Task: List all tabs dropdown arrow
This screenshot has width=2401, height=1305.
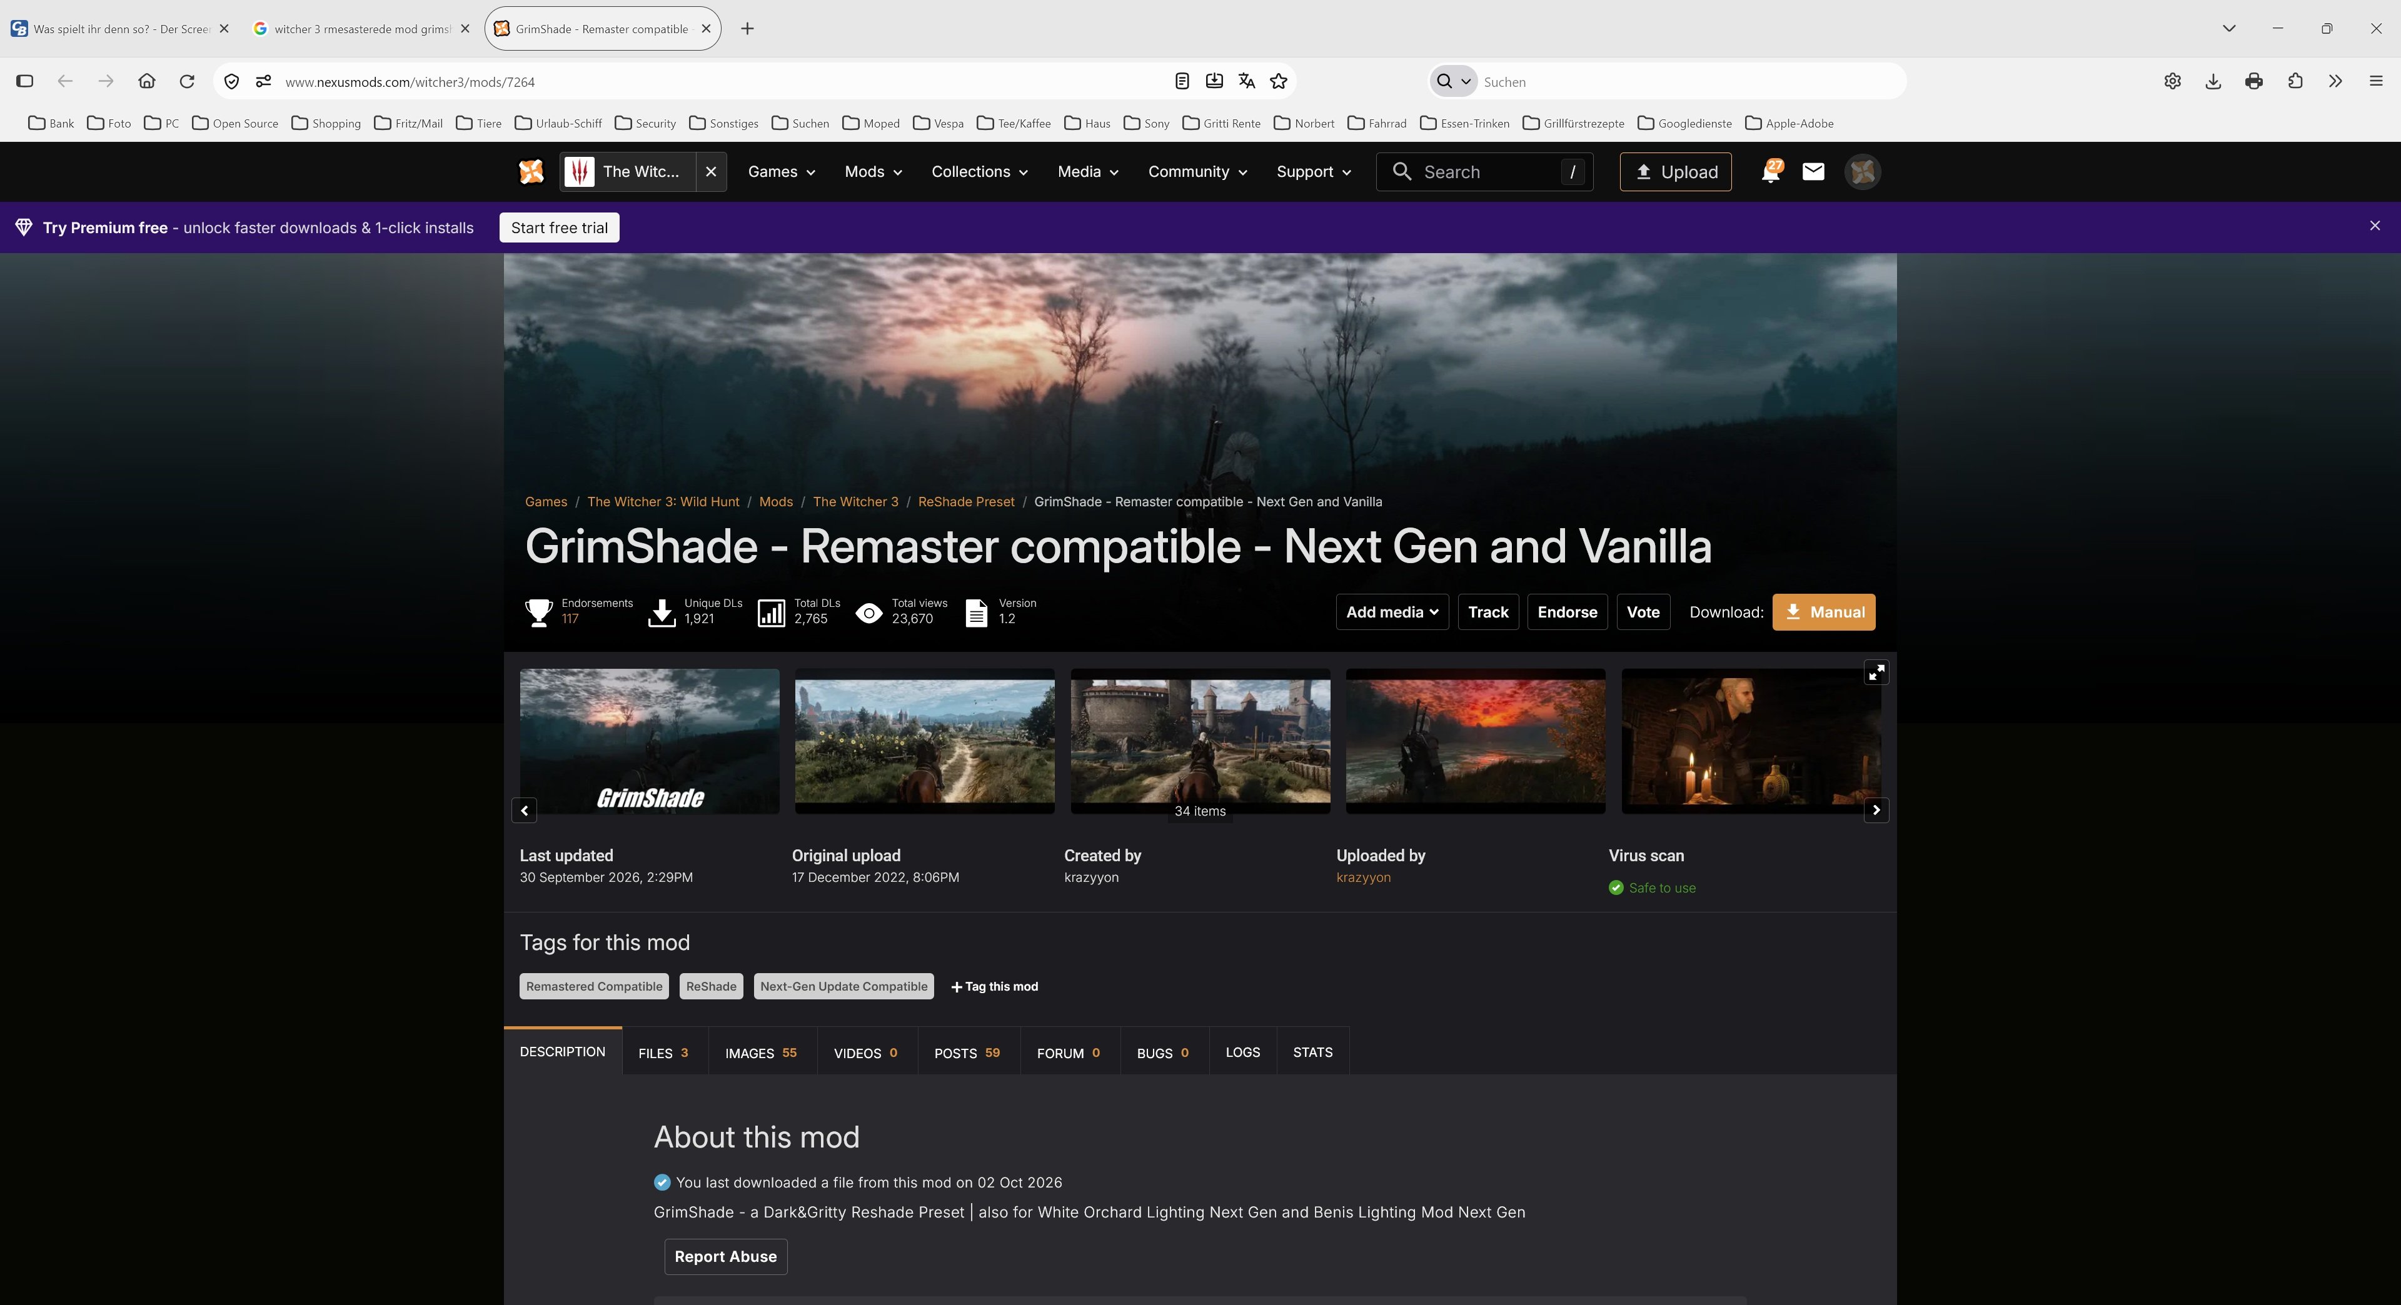Action: 2228,28
